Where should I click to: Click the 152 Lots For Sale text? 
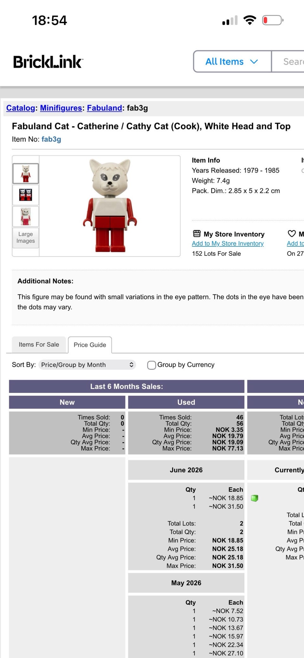[216, 254]
